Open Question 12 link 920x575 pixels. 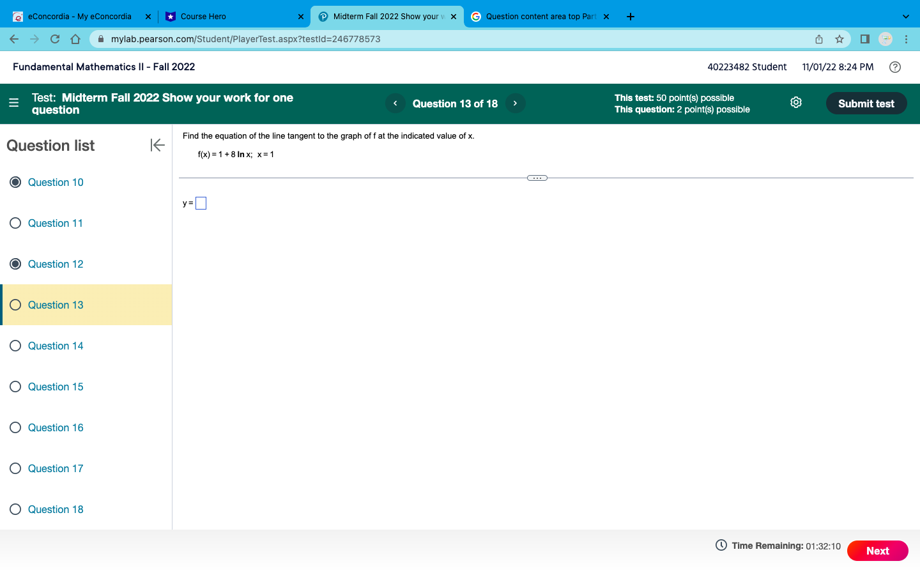pyautogui.click(x=56, y=264)
